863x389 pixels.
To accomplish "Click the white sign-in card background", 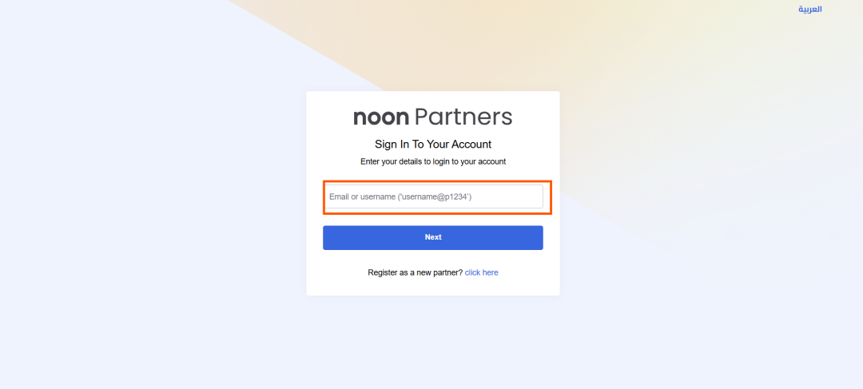I will pyautogui.click(x=432, y=286).
